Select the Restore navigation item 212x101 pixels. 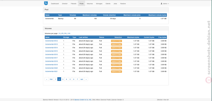(x=123, y=4)
